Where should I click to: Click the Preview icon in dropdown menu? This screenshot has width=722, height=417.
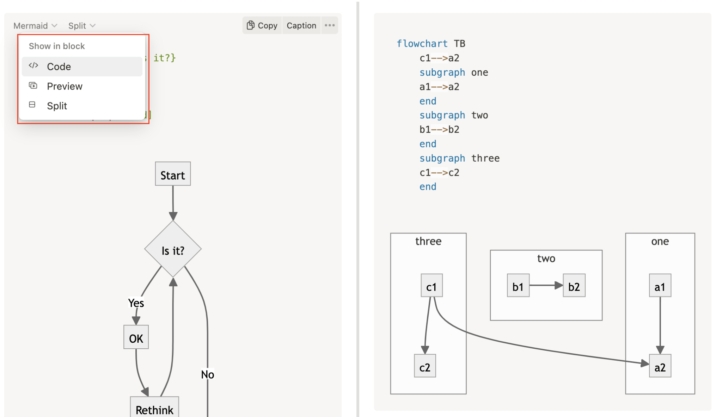(x=33, y=86)
